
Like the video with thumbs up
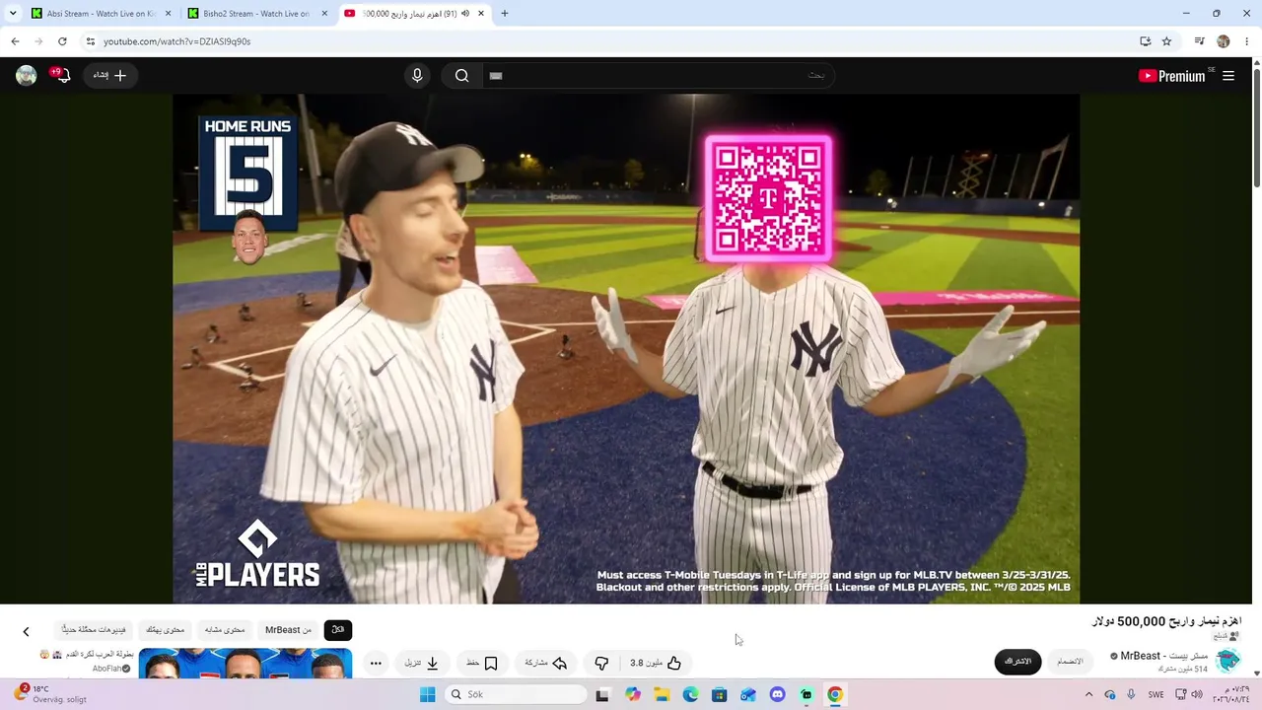click(656, 664)
